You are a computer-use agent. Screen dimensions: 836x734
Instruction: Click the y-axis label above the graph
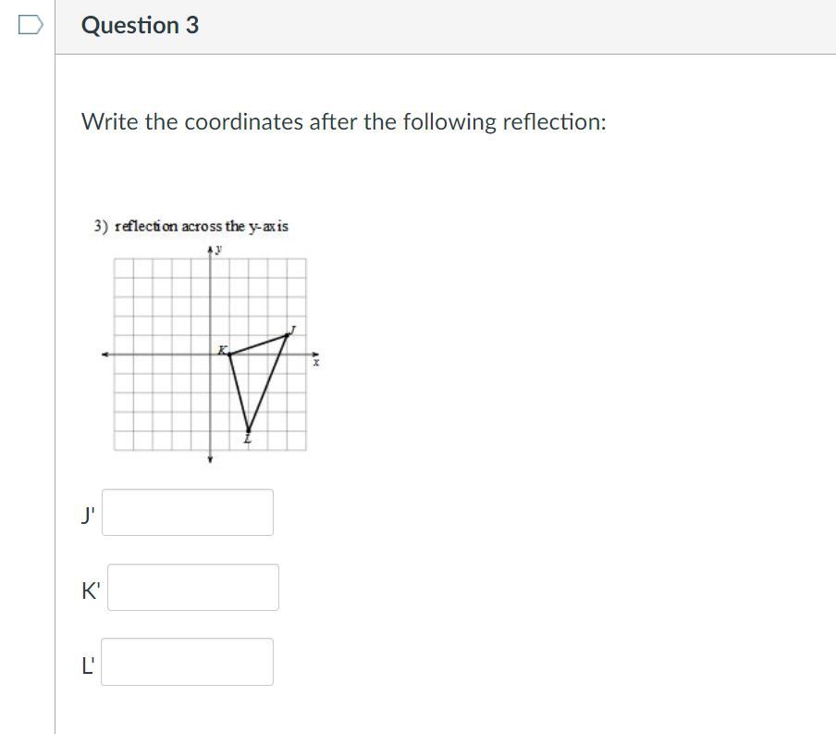pos(219,249)
